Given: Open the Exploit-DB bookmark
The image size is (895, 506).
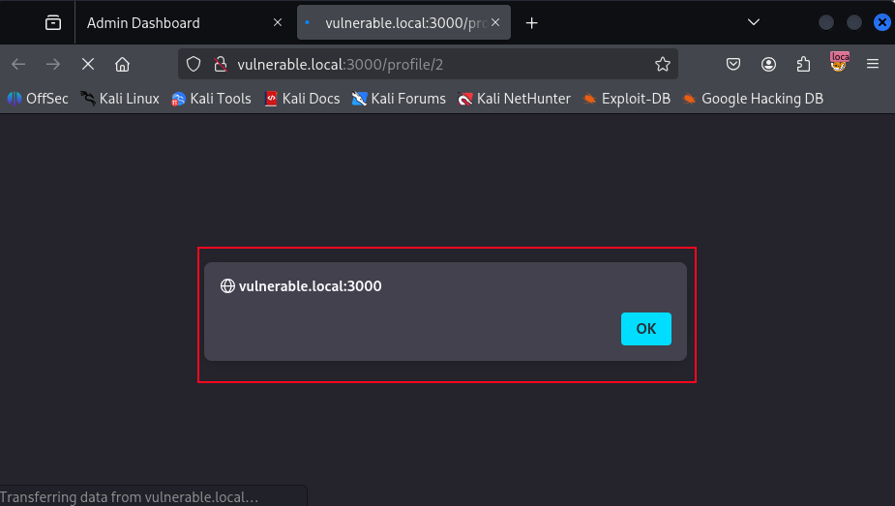Looking at the screenshot, I should [627, 99].
